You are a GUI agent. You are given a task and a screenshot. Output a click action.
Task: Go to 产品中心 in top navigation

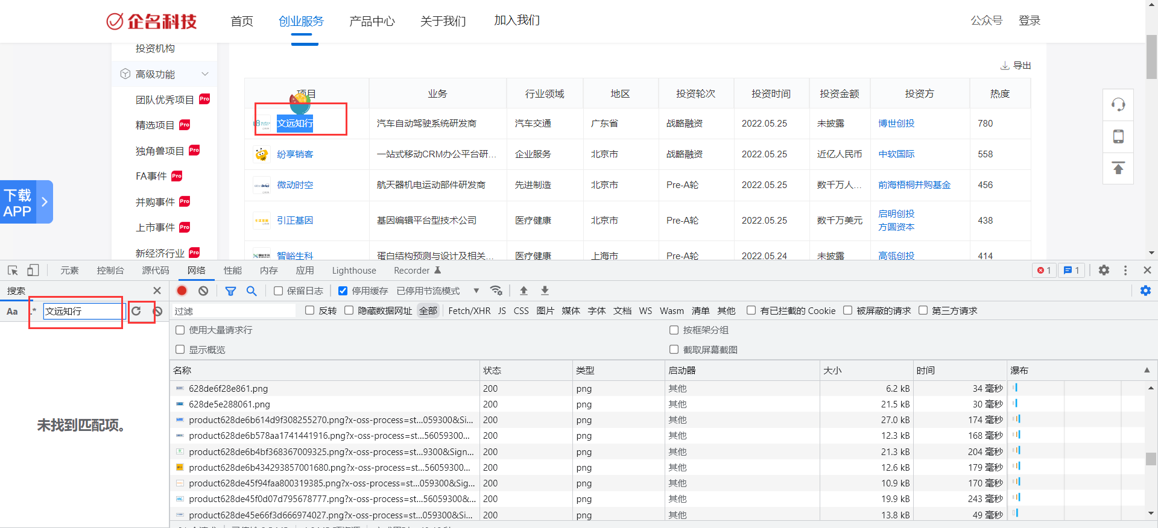click(x=372, y=21)
